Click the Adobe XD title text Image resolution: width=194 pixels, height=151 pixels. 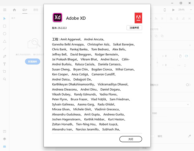[76, 18]
